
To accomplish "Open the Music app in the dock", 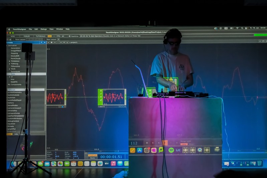I will [x=113, y=163].
